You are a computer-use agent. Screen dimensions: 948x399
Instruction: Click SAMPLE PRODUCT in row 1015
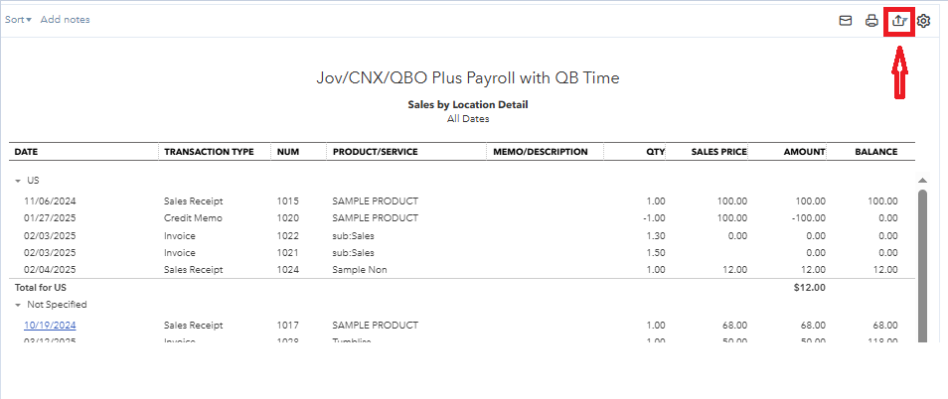coord(376,201)
